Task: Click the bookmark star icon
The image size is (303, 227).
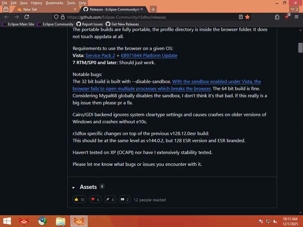Action: pyautogui.click(x=247, y=17)
